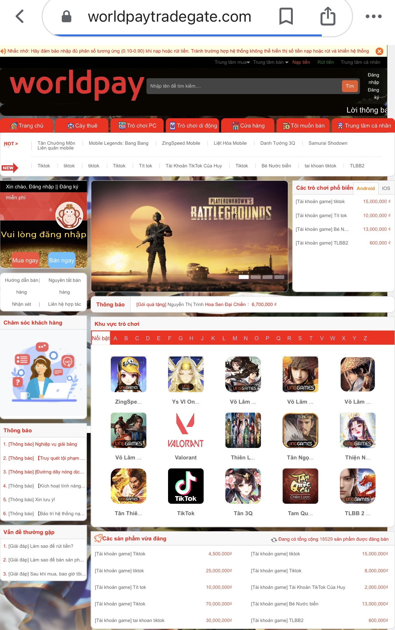Switch to the IOS tab
395x630 pixels.
(x=386, y=188)
